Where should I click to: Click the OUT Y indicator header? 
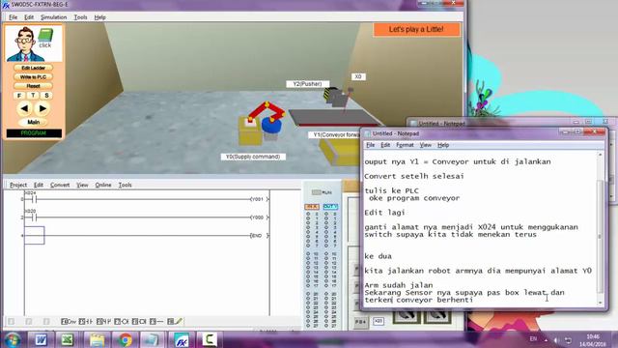tap(330, 207)
